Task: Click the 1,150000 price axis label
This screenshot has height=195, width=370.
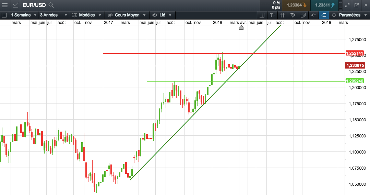Action: click(357, 120)
